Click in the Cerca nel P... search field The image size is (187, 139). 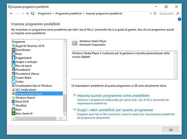tap(167, 14)
